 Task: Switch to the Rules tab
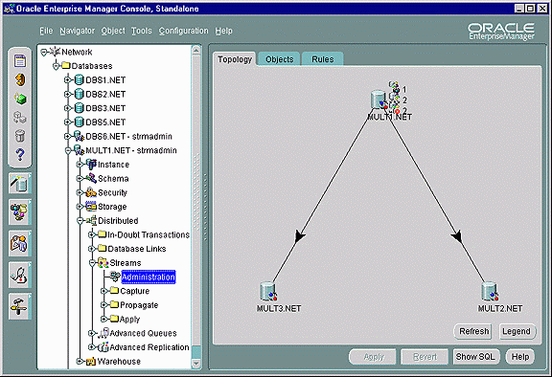(323, 59)
